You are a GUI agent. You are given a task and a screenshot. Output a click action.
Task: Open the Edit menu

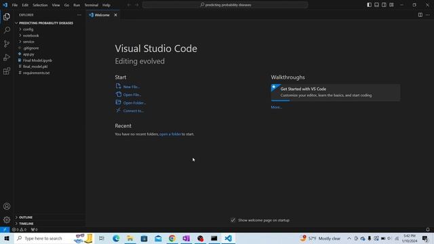[25, 5]
